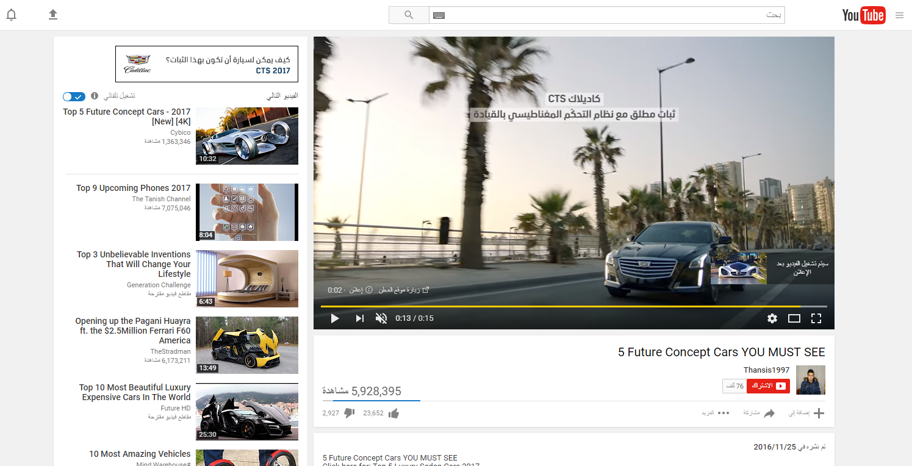912x466 pixels.
Task: Click title Opening up the Pagani Huayra
Action: pos(133,331)
